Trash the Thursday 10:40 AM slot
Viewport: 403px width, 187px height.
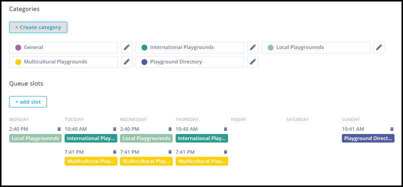click(x=225, y=129)
